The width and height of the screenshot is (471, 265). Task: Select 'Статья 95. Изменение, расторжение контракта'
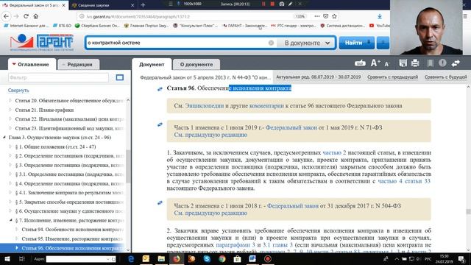coord(72,239)
